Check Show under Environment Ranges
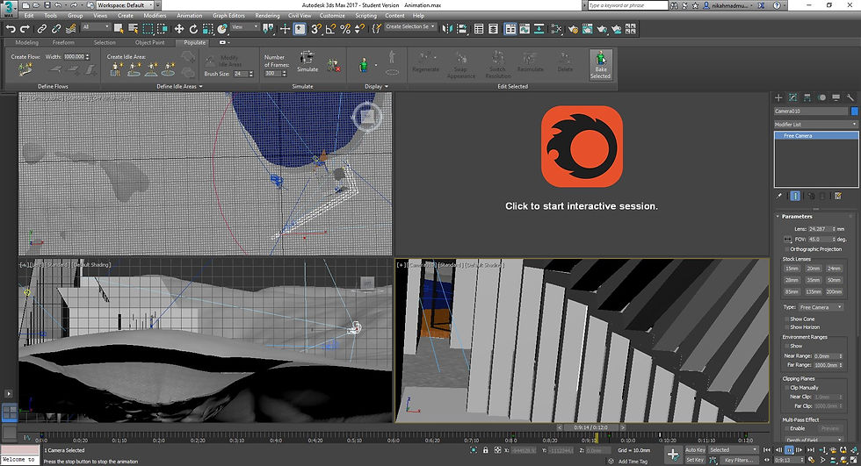 click(x=787, y=346)
